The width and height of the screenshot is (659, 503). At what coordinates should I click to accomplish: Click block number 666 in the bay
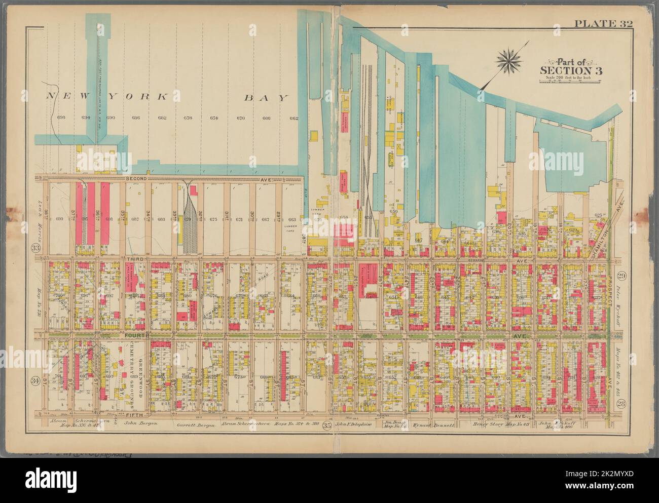[267, 118]
